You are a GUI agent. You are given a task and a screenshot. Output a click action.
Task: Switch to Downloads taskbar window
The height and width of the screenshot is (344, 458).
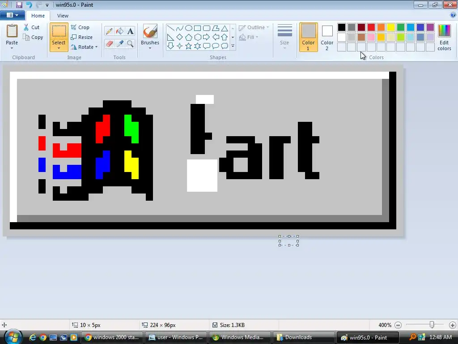(x=304, y=337)
